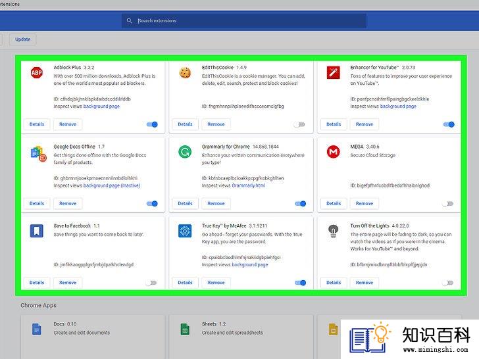Screen dimensions: 479x359
Task: Open Details for Enhancer for YouTube
Action: [334, 124]
